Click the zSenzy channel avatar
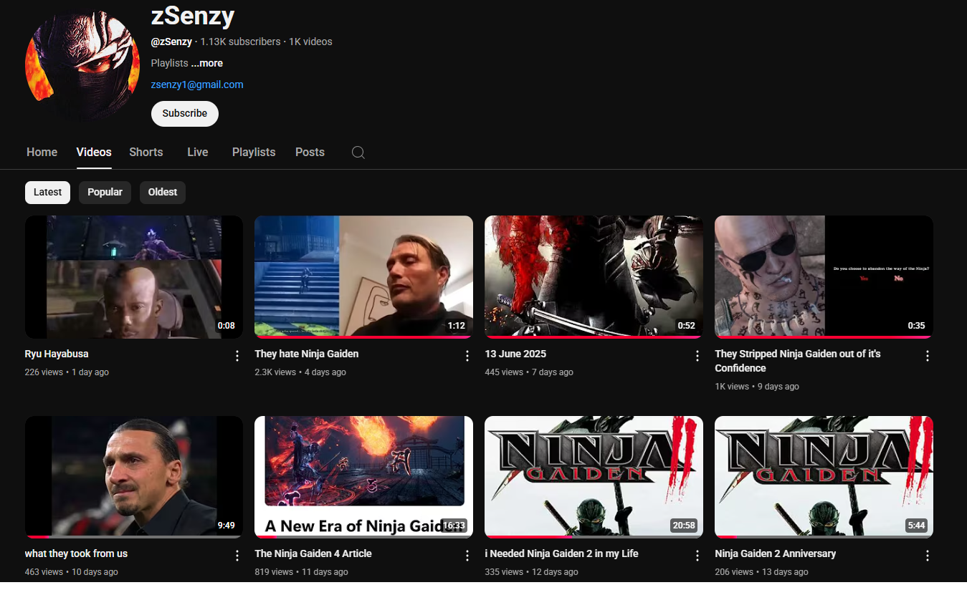967x590 pixels. tap(82, 64)
